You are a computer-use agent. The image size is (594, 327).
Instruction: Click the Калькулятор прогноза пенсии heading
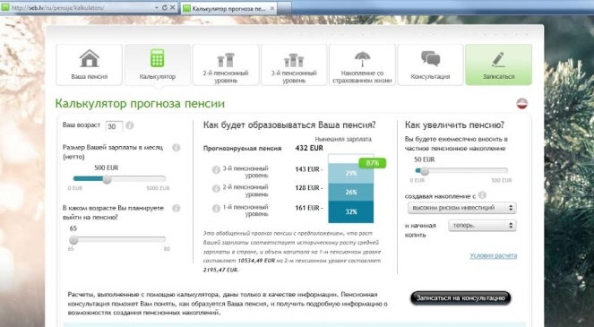click(140, 104)
